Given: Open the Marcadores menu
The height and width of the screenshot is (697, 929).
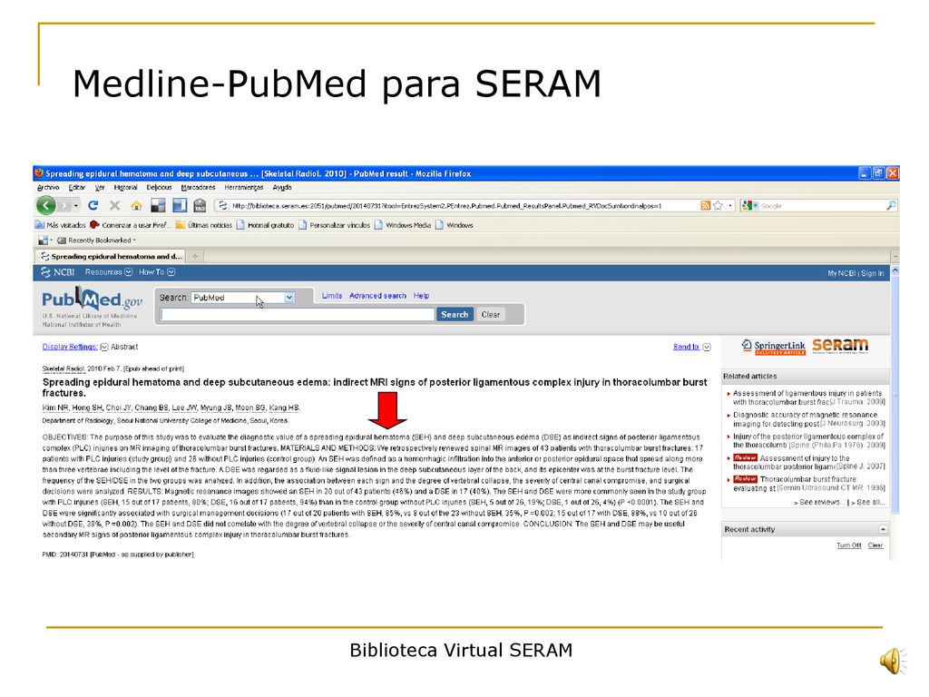Looking at the screenshot, I should [198, 187].
